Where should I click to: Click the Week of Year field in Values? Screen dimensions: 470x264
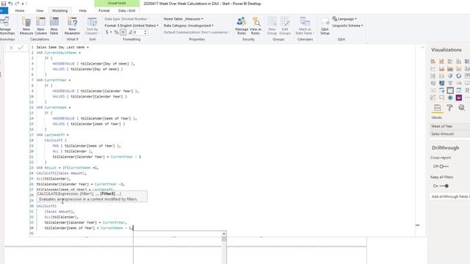click(449, 126)
